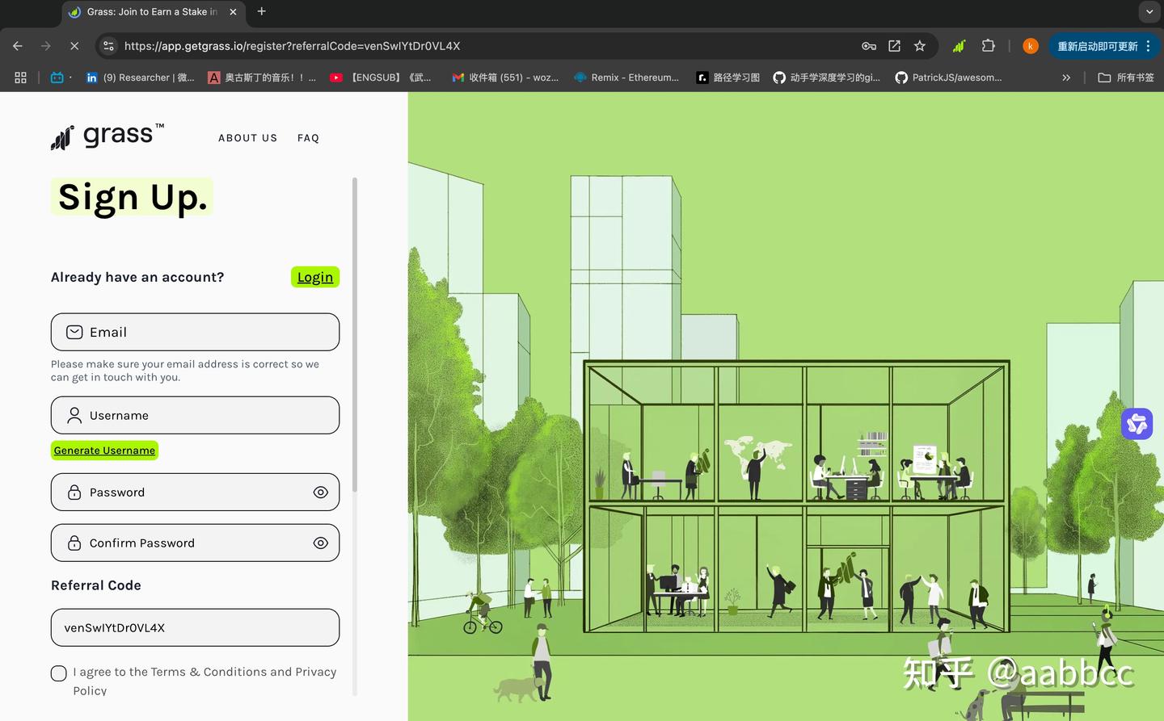The width and height of the screenshot is (1164, 721).
Task: Click the browser address bar URL
Action: coord(293,46)
